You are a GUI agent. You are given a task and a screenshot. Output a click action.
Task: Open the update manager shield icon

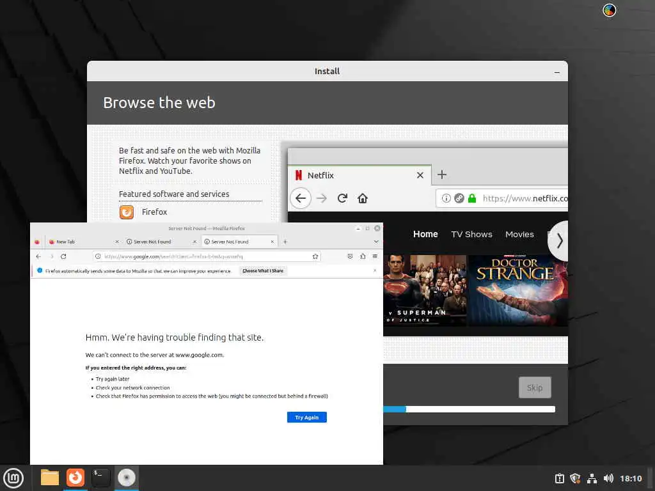point(575,478)
